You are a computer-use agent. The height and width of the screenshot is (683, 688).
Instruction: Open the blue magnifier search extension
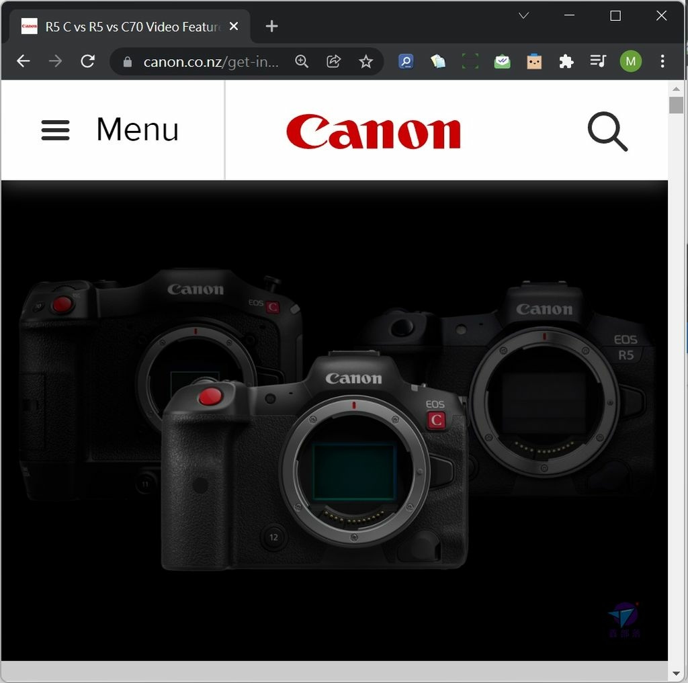tap(406, 61)
